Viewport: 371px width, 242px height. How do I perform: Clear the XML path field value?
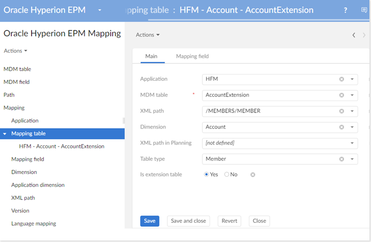(x=342, y=111)
